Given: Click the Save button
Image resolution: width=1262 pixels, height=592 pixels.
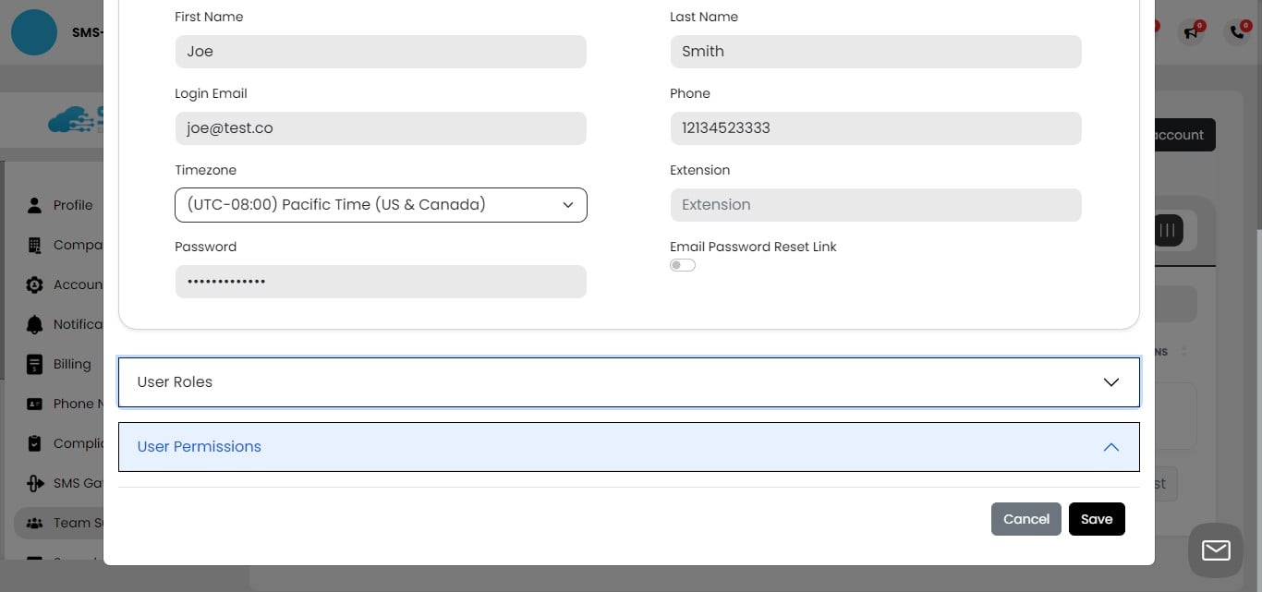Looking at the screenshot, I should pyautogui.click(x=1097, y=519).
